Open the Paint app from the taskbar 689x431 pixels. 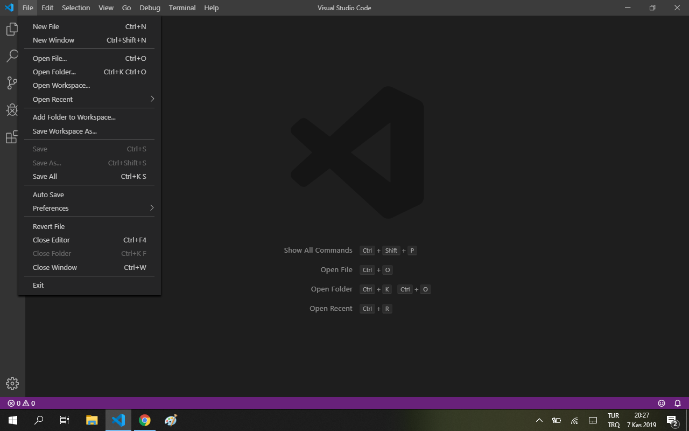pyautogui.click(x=171, y=420)
